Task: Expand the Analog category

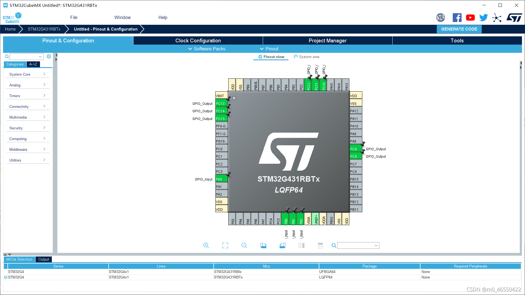Action: click(28, 85)
